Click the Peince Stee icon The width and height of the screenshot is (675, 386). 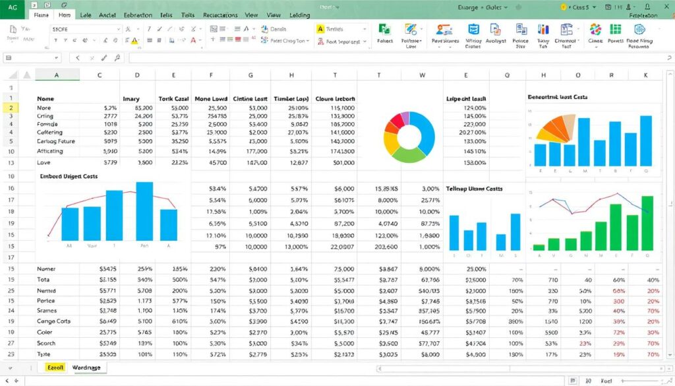tap(521, 29)
